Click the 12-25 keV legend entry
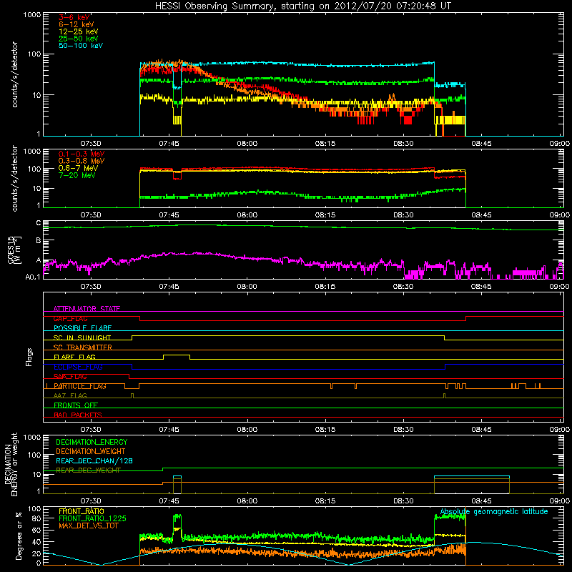This screenshot has height=572, width=572. point(79,31)
